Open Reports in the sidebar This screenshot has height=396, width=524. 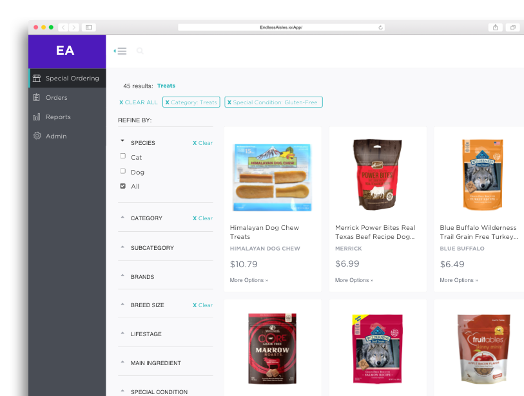click(68, 117)
